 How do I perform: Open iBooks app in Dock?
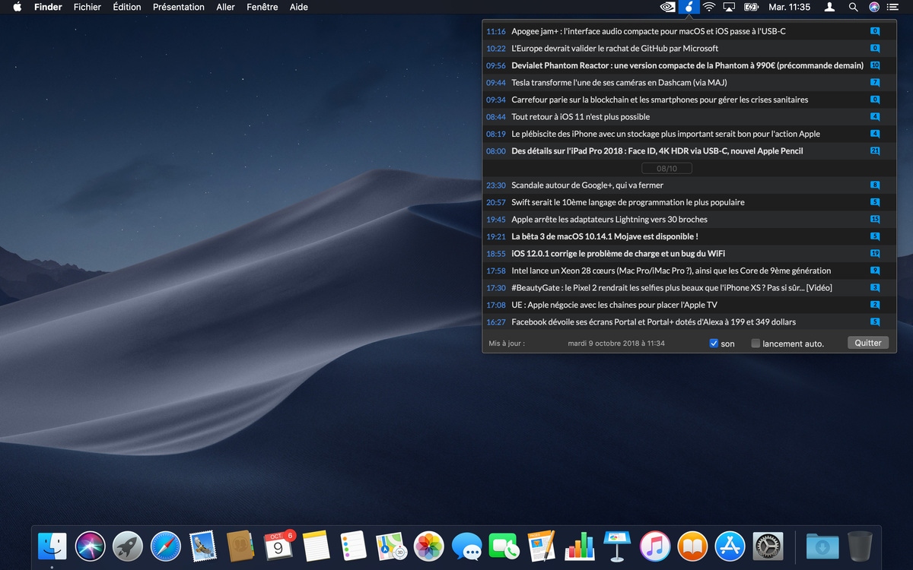692,546
